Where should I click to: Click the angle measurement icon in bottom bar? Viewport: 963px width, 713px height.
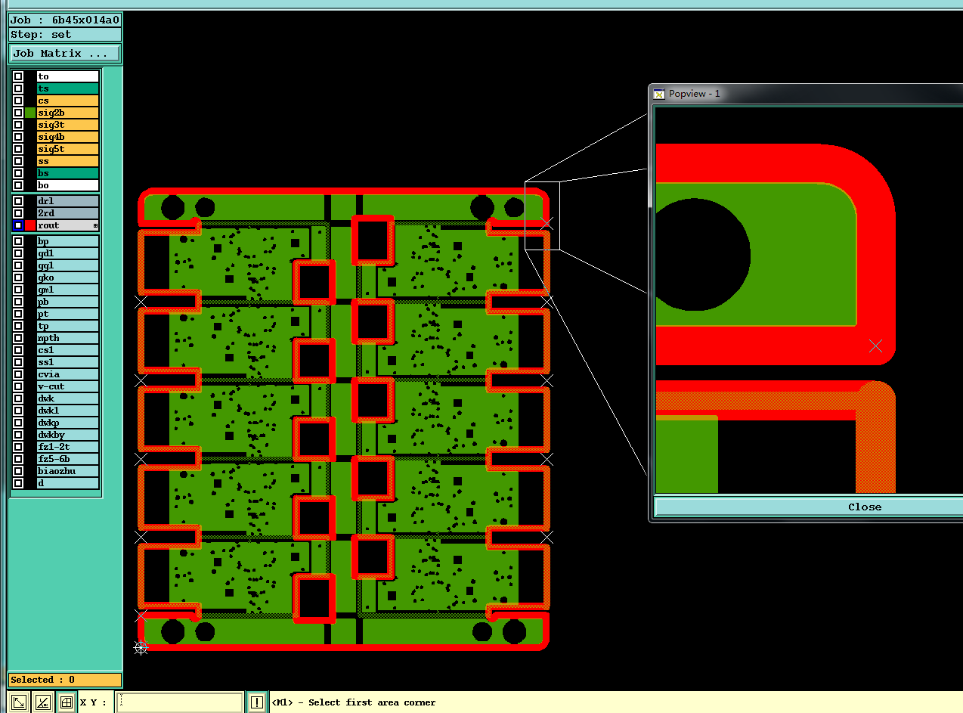[43, 702]
